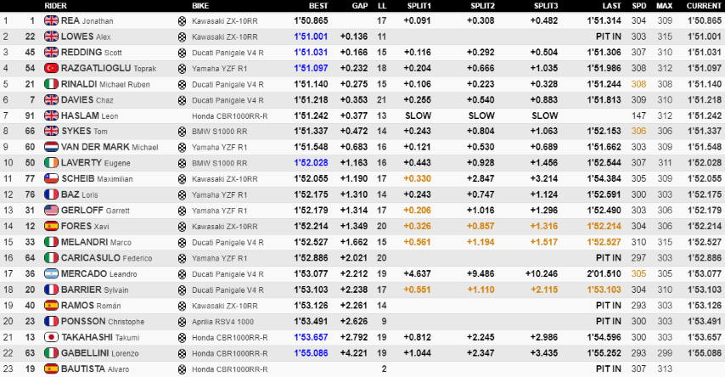
Task: Click BMW S1000 RR in SYKES's row
Action: (220, 132)
